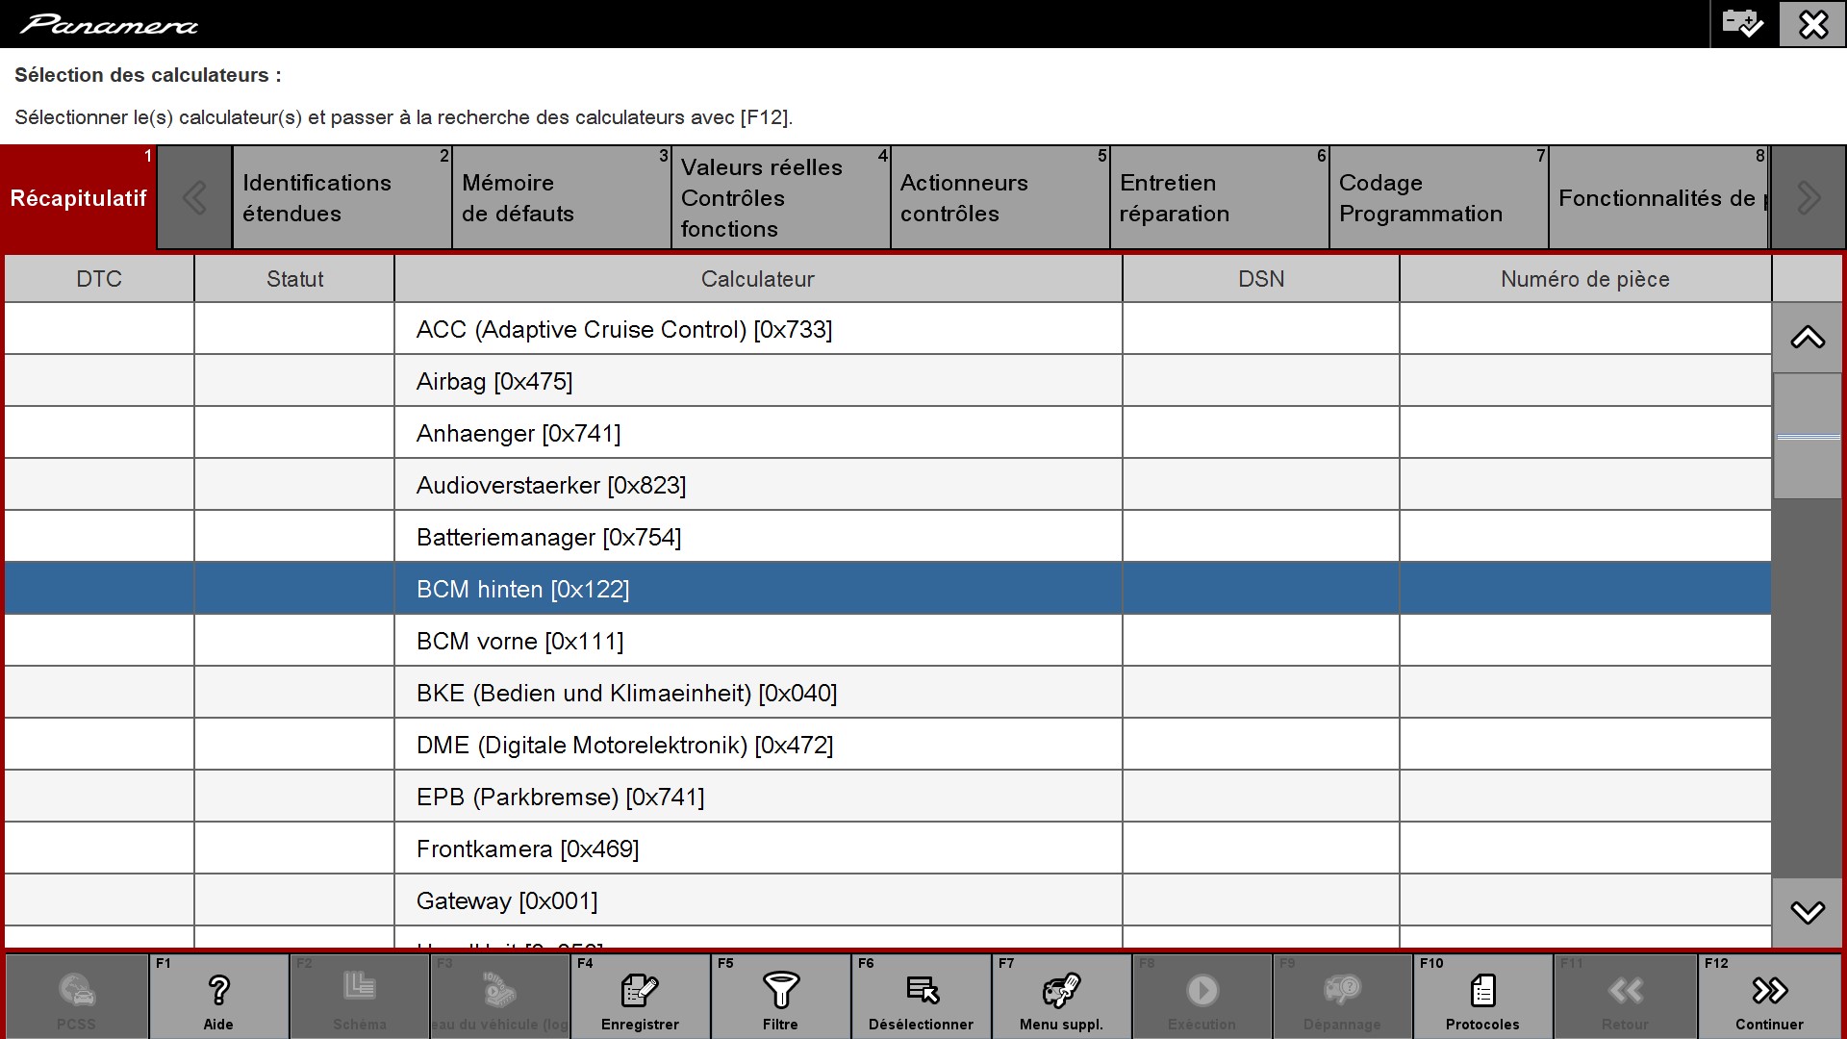Screen dimensions: 1847x1039
Task: Click the Retour back arrows button
Action: [x=1626, y=996]
